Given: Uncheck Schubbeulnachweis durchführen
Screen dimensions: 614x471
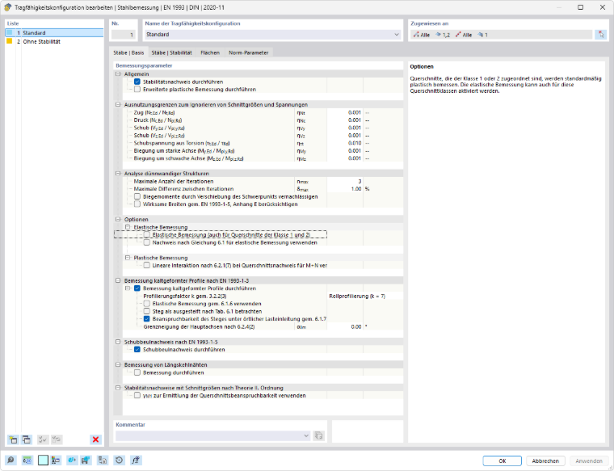Looking at the screenshot, I should 137,349.
